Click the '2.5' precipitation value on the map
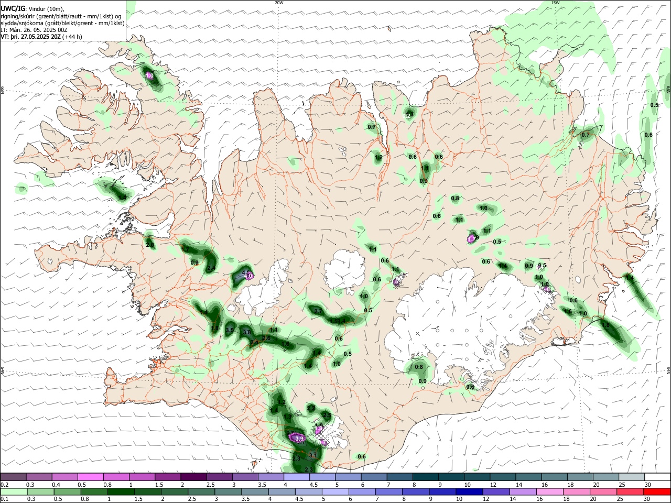 327,415
